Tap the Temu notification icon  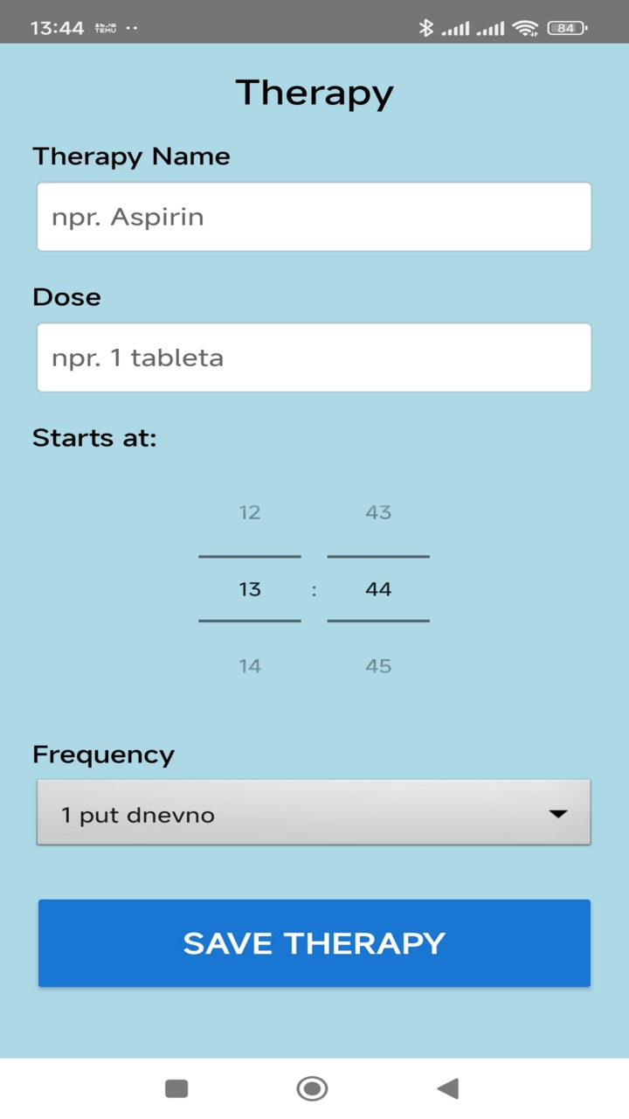(105, 28)
